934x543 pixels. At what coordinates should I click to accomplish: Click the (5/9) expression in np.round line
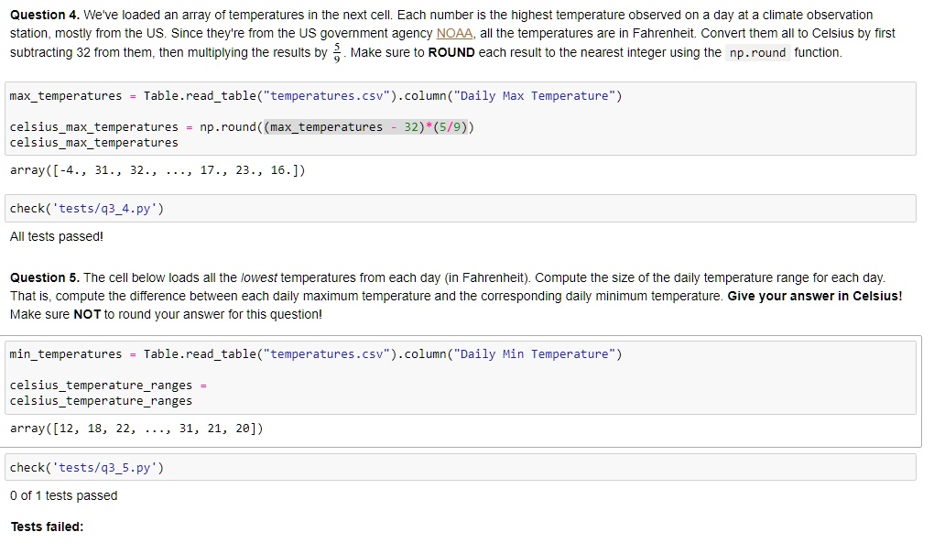451,126
